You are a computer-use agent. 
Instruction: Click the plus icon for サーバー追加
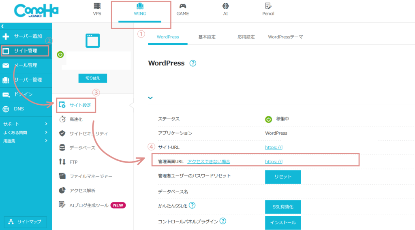(x=6, y=36)
